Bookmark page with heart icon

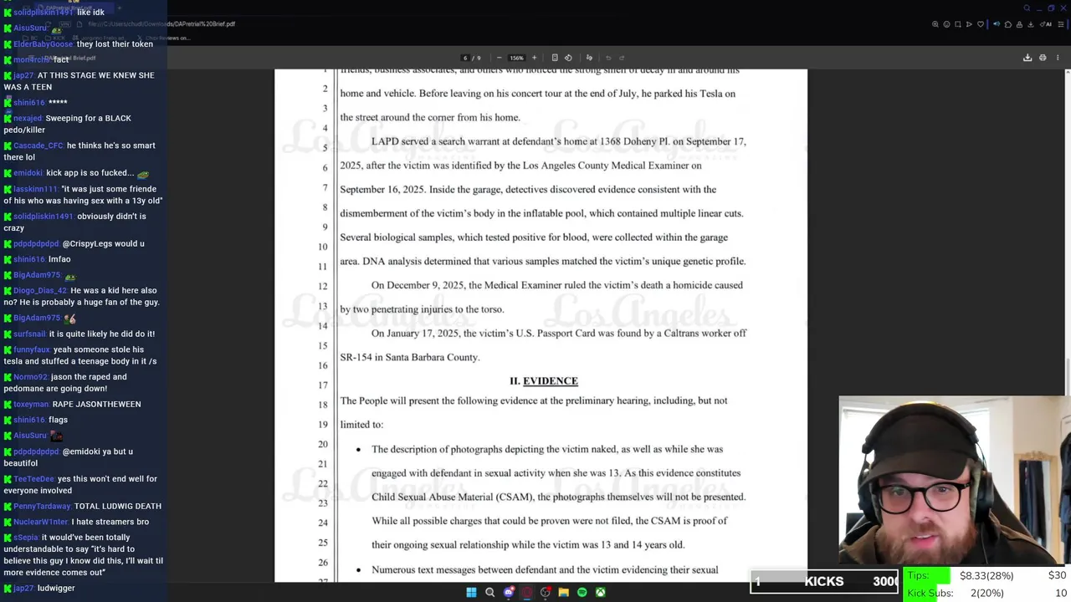tap(981, 24)
